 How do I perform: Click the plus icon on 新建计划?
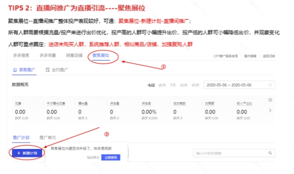[x=19, y=153]
